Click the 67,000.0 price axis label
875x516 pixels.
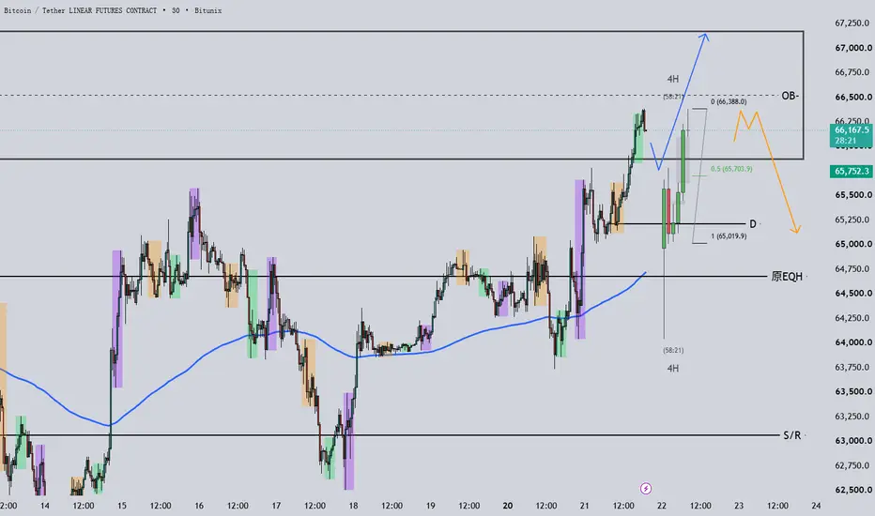(x=852, y=48)
